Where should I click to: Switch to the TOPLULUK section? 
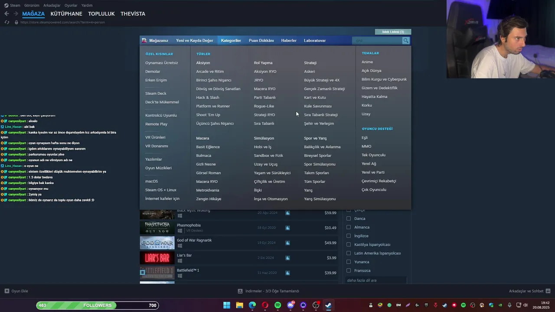[x=101, y=14]
